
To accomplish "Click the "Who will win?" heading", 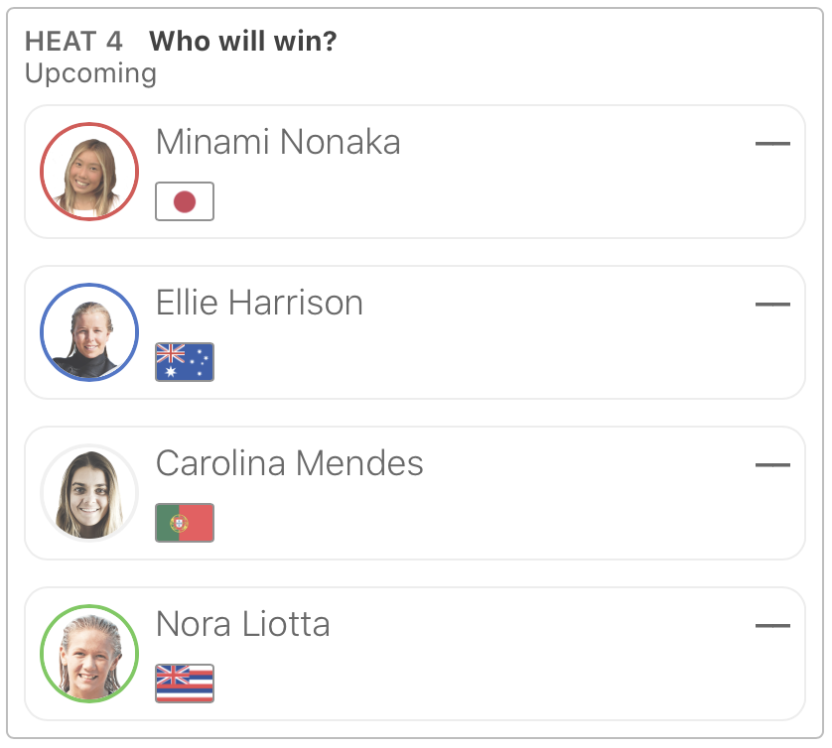I will click(243, 42).
